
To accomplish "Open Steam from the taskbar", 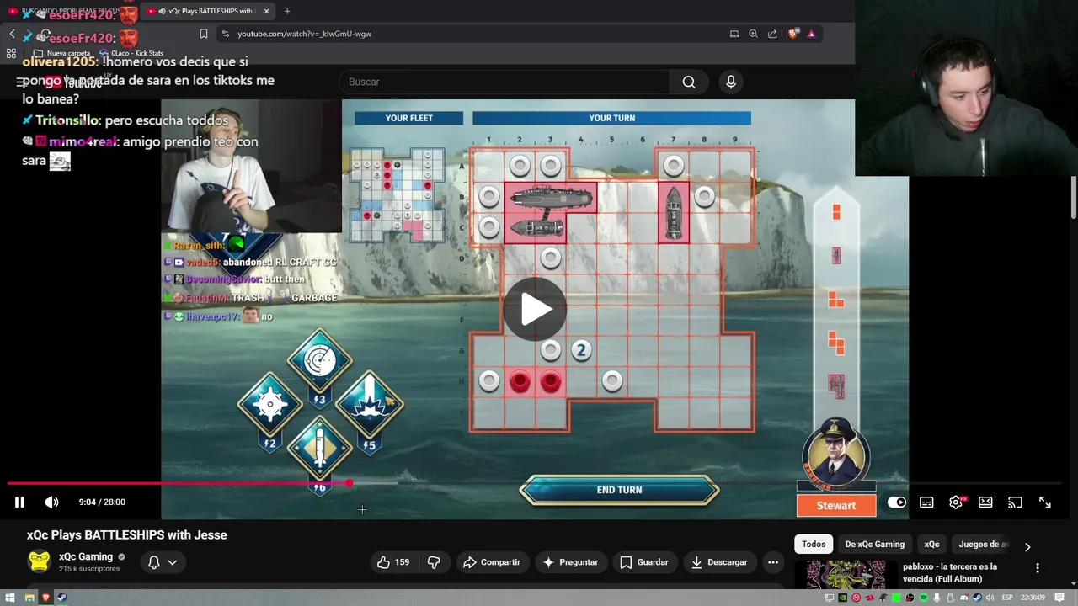I will (61, 598).
